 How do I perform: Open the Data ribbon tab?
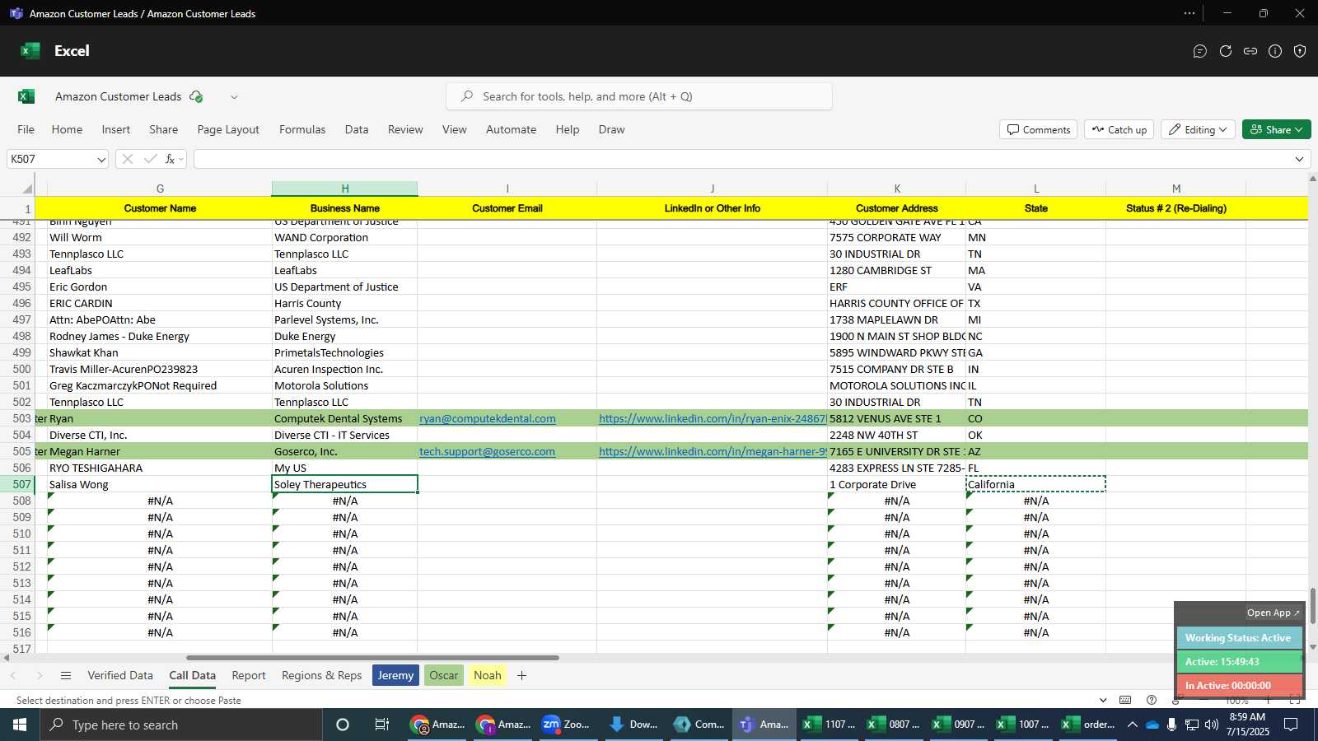pyautogui.click(x=357, y=129)
